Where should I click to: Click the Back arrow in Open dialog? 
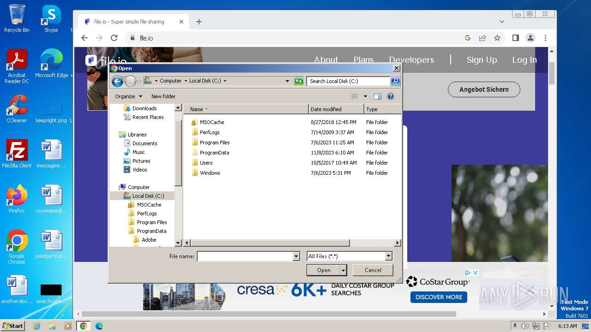click(x=117, y=82)
